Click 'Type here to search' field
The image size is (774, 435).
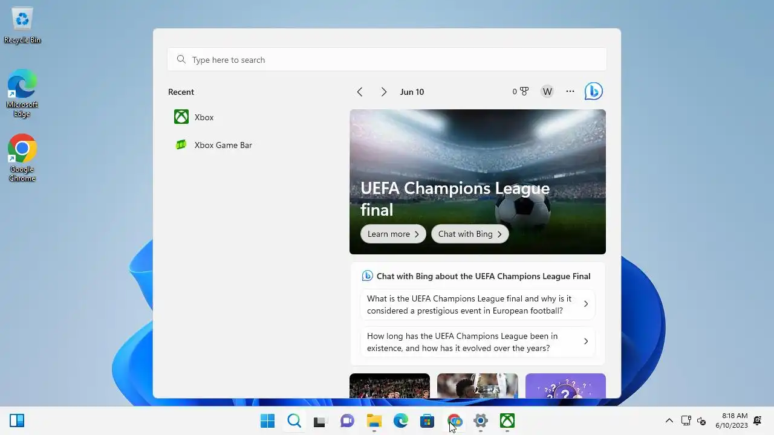click(x=387, y=60)
